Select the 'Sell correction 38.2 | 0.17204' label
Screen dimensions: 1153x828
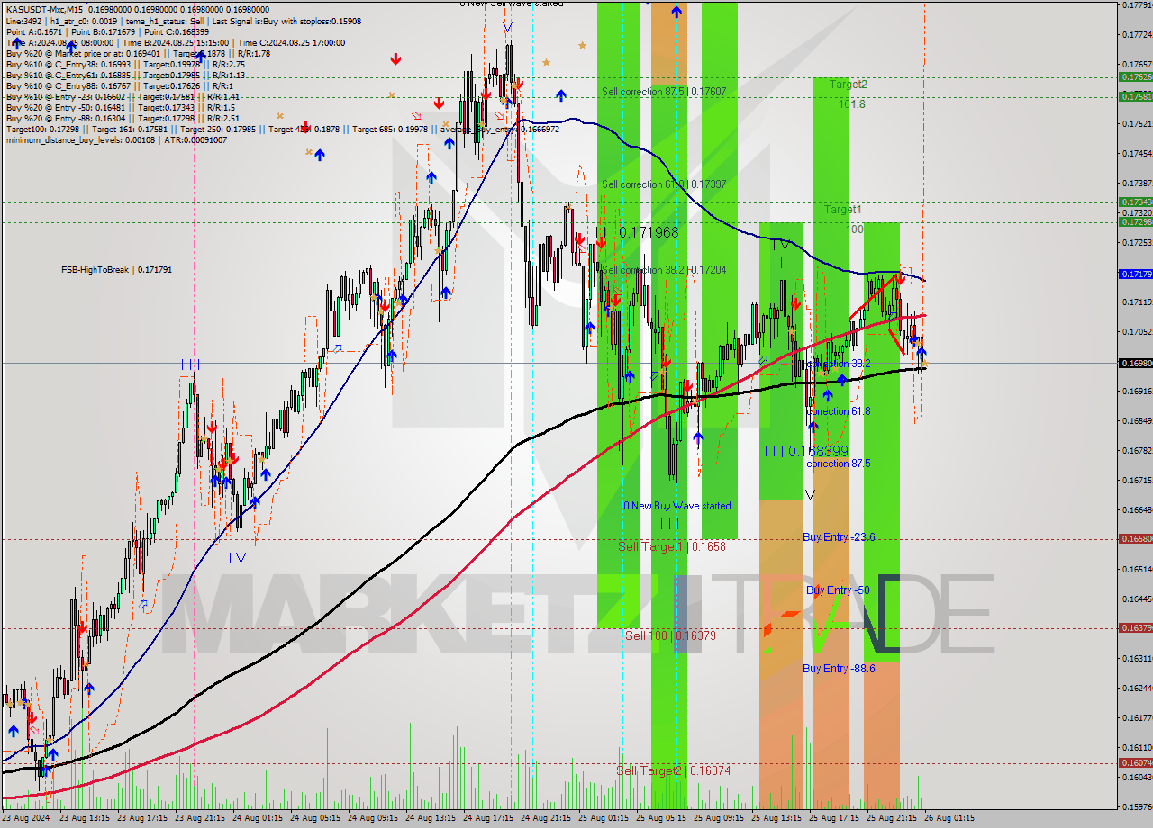pos(664,270)
